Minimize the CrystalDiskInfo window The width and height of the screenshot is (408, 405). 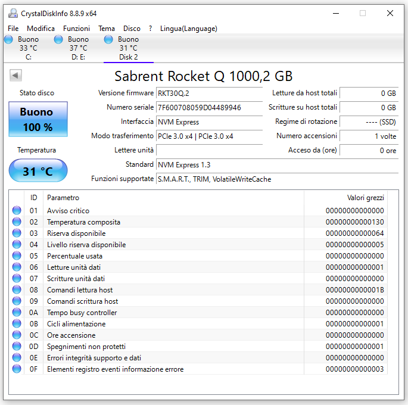pyautogui.click(x=336, y=13)
